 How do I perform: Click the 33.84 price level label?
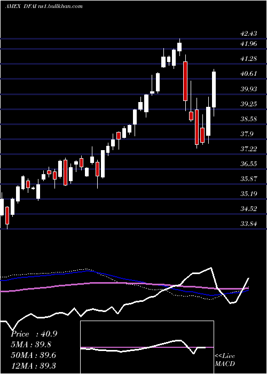[249, 224]
